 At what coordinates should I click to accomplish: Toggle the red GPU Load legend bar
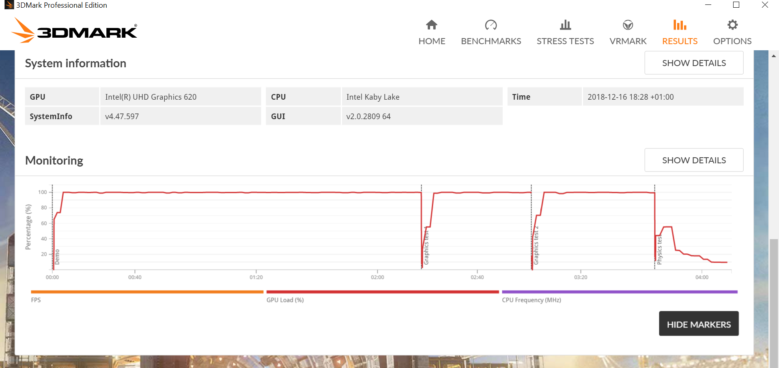[383, 292]
